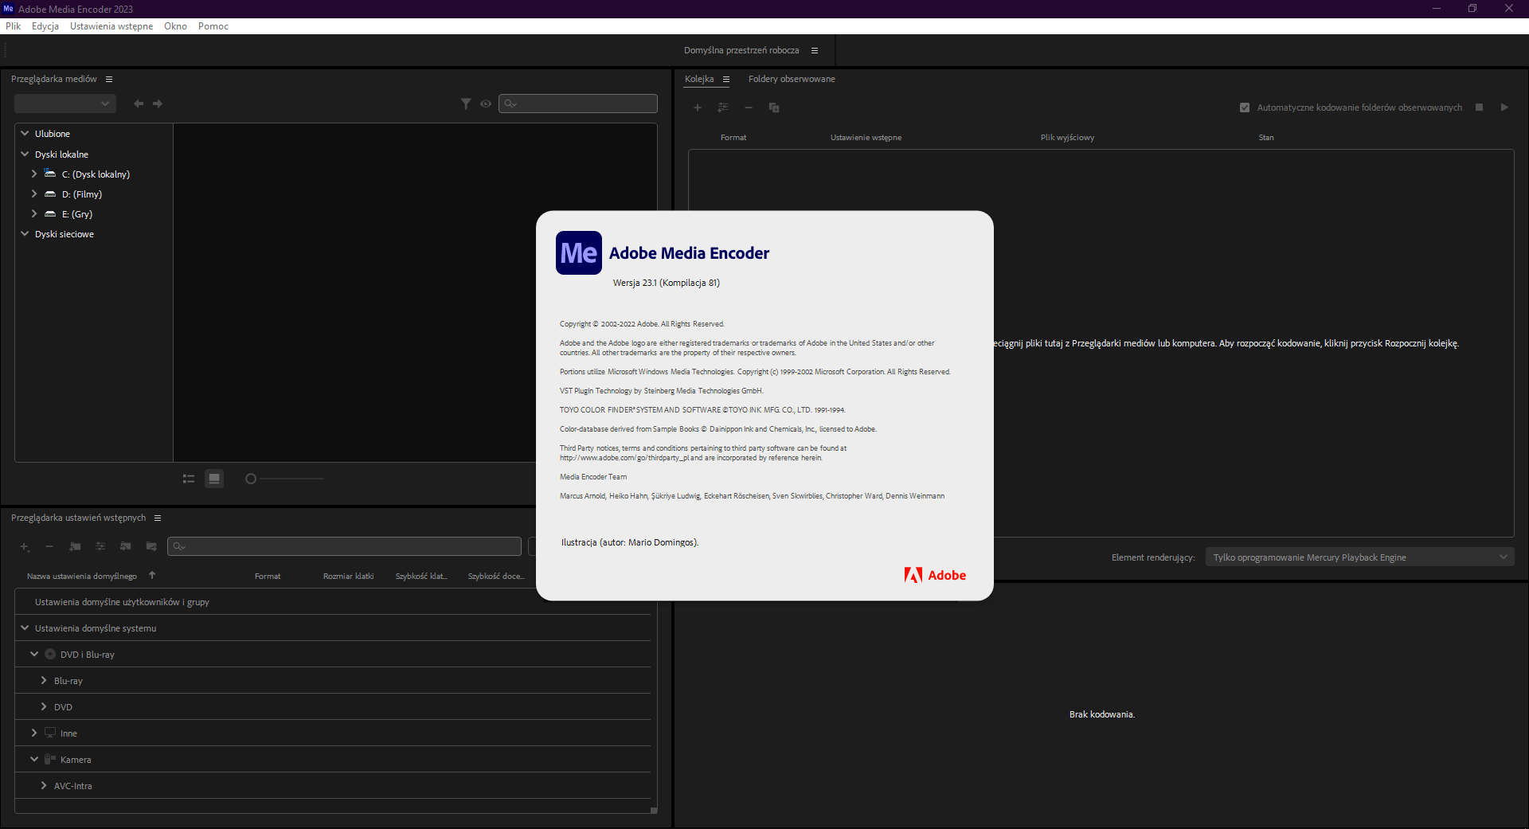Switch media browser to list view
Image resolution: width=1529 pixels, height=829 pixels.
[x=189, y=479]
